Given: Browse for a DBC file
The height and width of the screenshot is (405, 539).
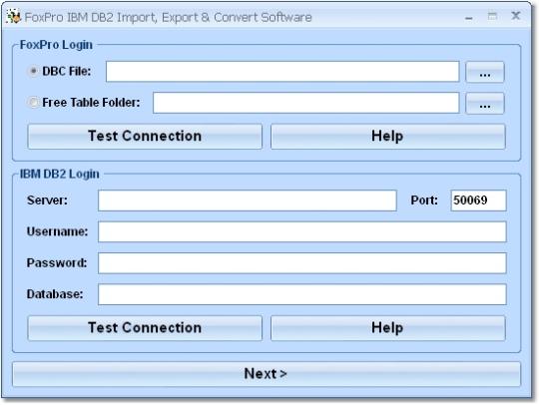Looking at the screenshot, I should pyautogui.click(x=485, y=72).
